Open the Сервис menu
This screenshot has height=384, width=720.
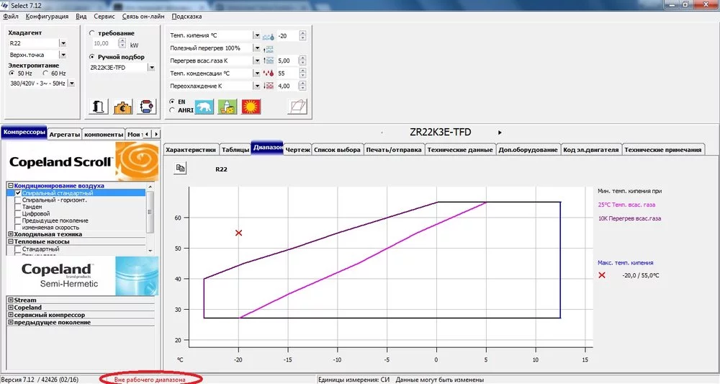(104, 16)
